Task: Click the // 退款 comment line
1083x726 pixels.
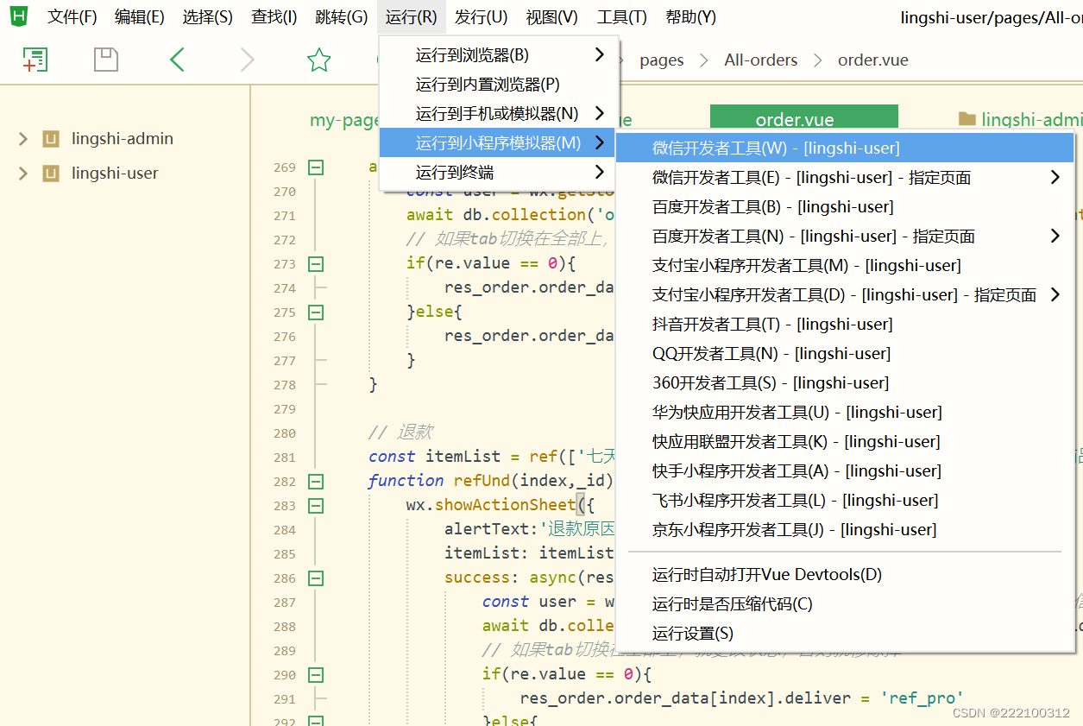Action: [x=400, y=432]
